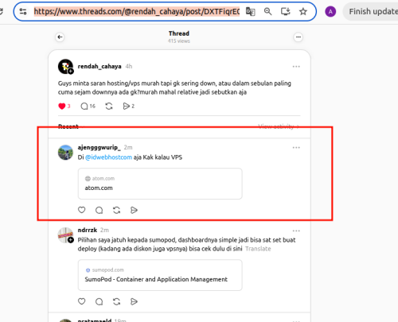Screen dimensions: 398x322
Task: Open the purple profile avatar in browser
Action: [x=330, y=12]
